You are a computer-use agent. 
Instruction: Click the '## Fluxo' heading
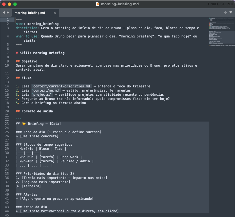pyautogui.click(x=24, y=78)
